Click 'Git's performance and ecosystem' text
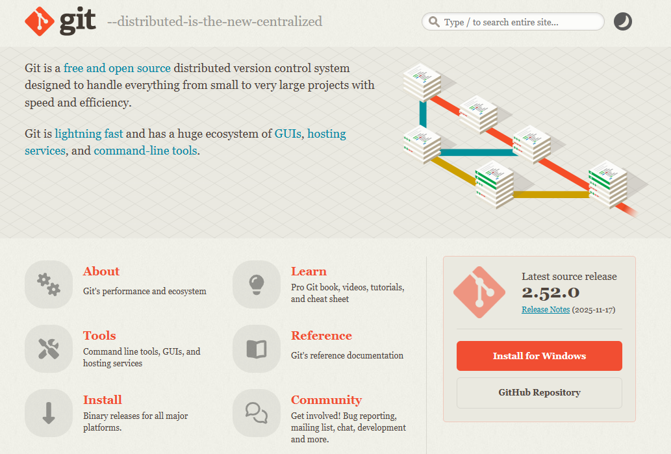The image size is (671, 454). [145, 291]
